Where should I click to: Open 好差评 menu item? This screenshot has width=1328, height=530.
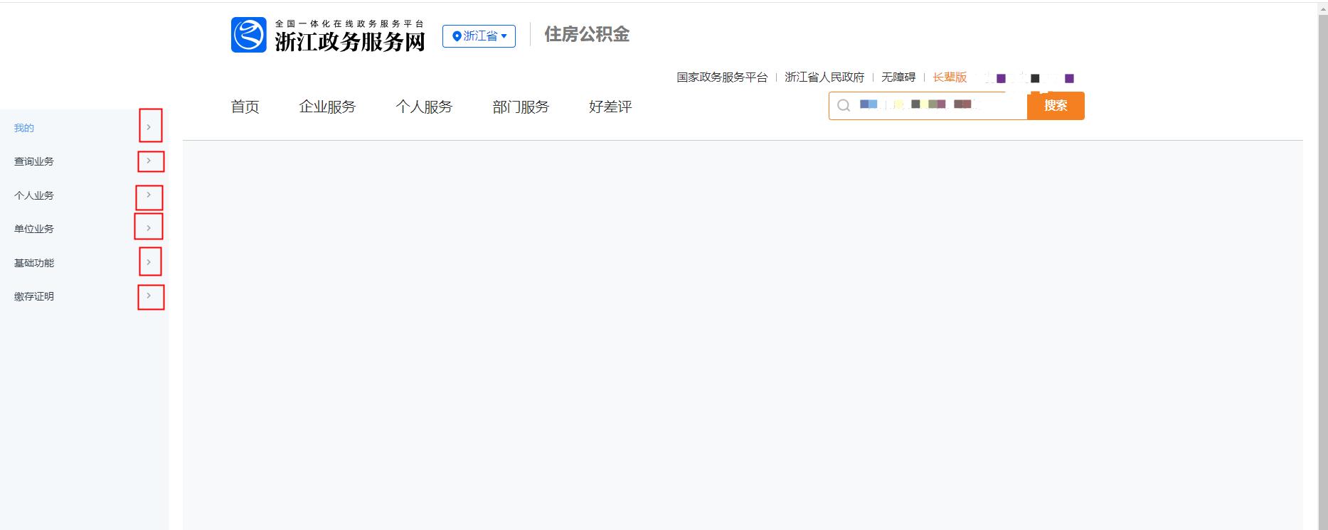pos(610,107)
